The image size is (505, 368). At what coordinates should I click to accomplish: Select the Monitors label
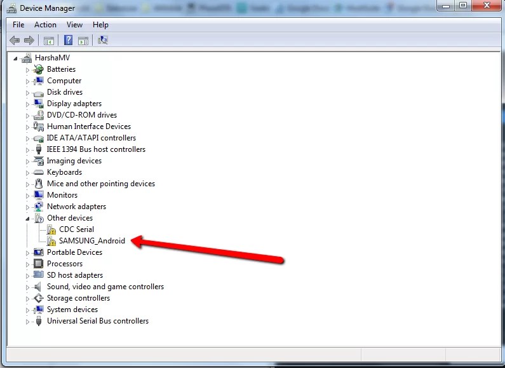62,195
